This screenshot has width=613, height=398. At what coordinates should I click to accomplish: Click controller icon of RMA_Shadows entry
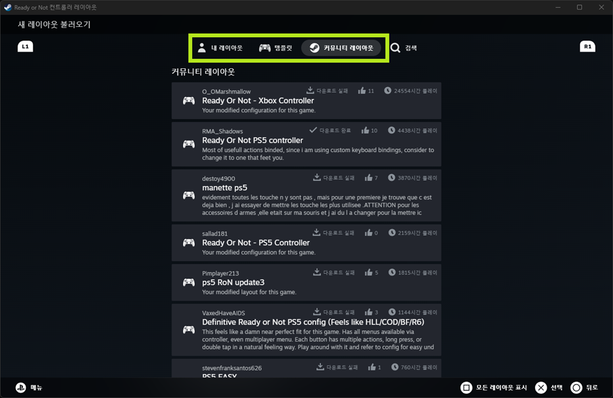189,144
